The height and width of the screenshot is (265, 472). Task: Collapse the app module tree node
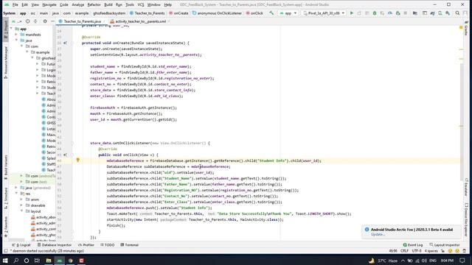tap(12, 29)
